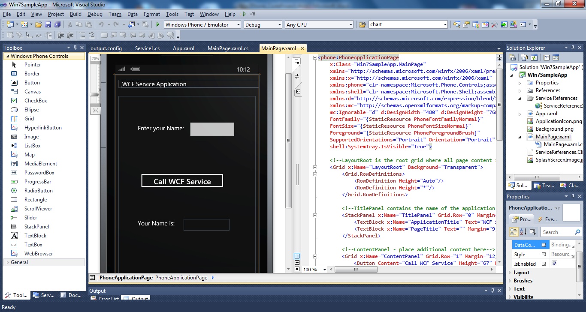Expand the References node in Solution Explorer
Screen dimensions: 586x312
(520, 90)
